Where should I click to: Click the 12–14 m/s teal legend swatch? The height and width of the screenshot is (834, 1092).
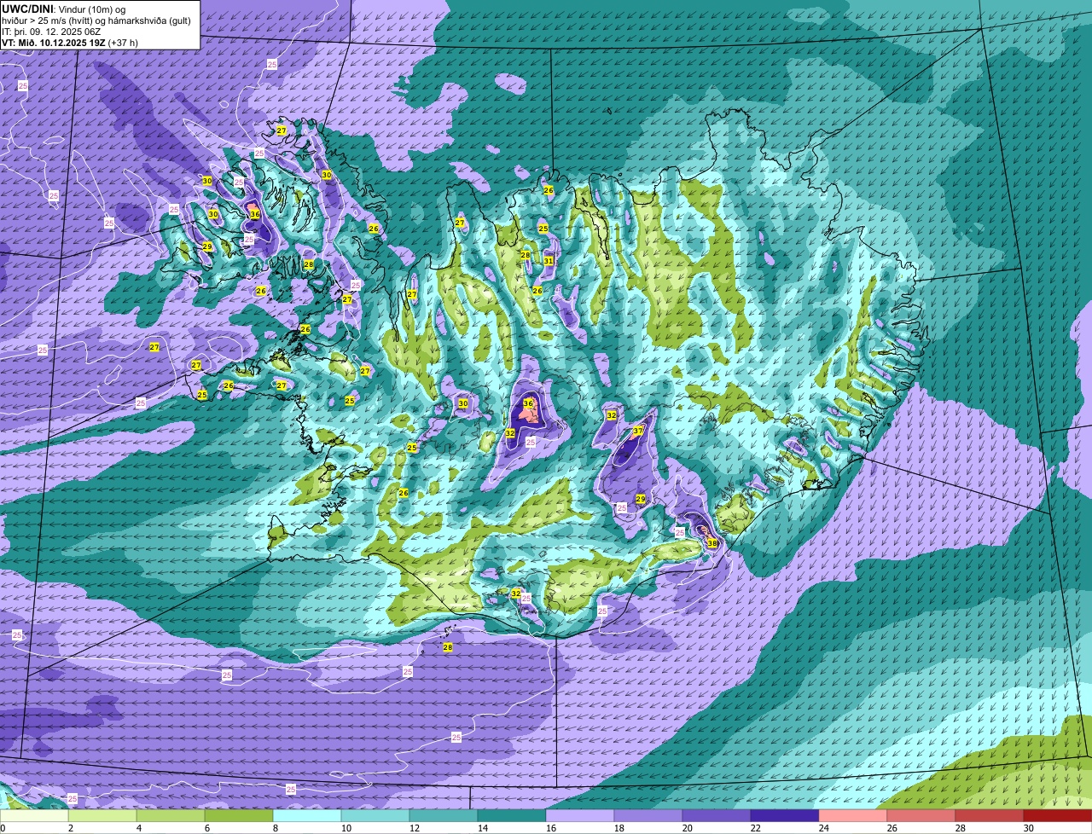[444, 815]
